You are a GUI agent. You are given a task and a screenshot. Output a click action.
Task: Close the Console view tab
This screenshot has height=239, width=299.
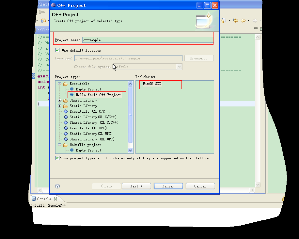click(x=55, y=199)
